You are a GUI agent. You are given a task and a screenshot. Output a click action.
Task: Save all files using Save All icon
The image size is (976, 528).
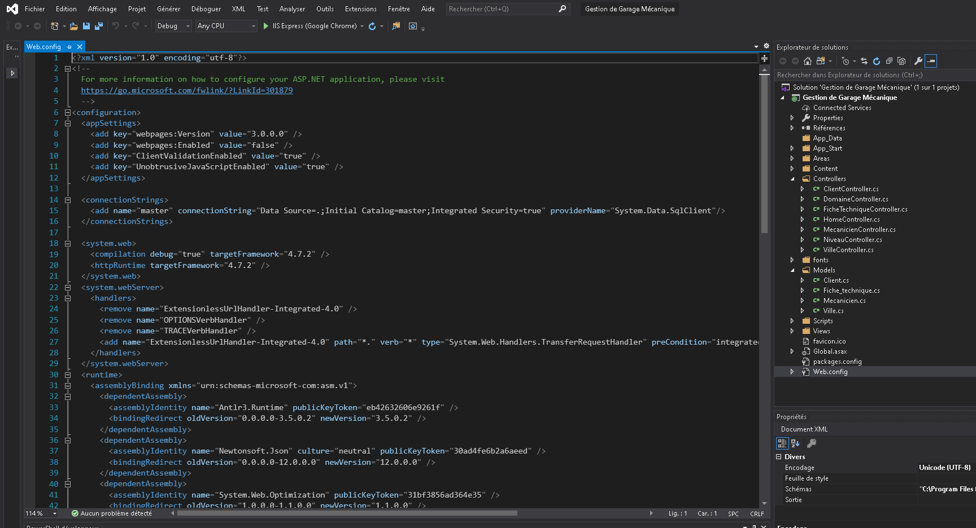[x=98, y=26]
